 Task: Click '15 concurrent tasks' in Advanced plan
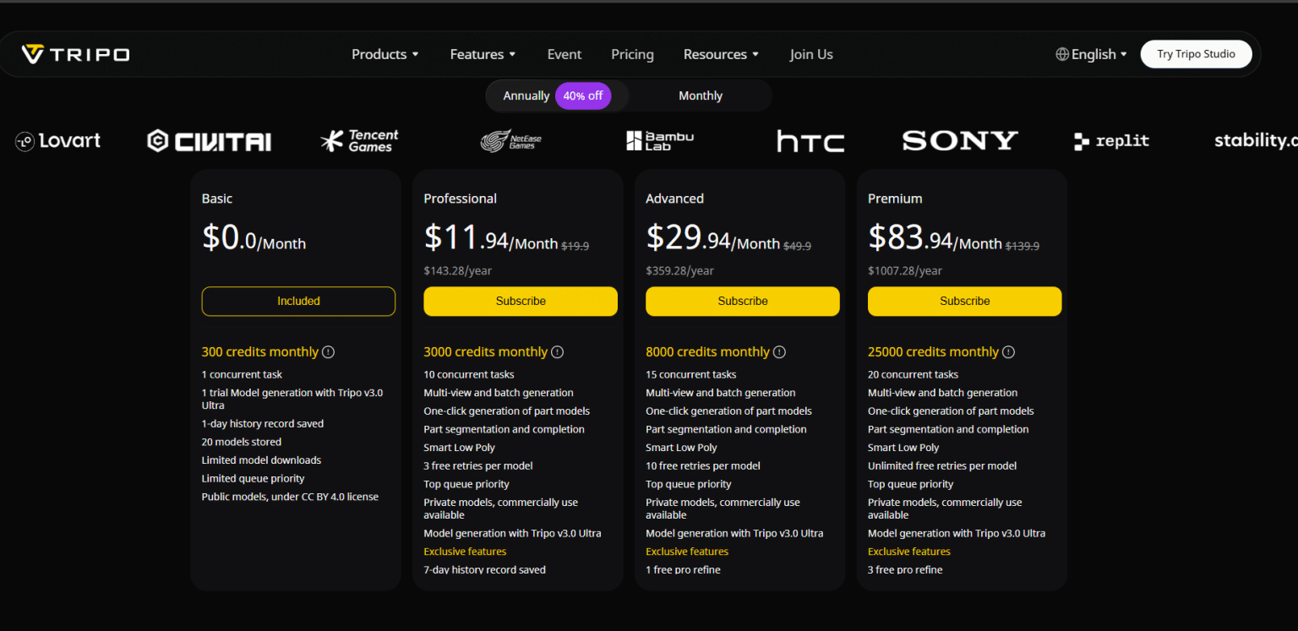(691, 374)
